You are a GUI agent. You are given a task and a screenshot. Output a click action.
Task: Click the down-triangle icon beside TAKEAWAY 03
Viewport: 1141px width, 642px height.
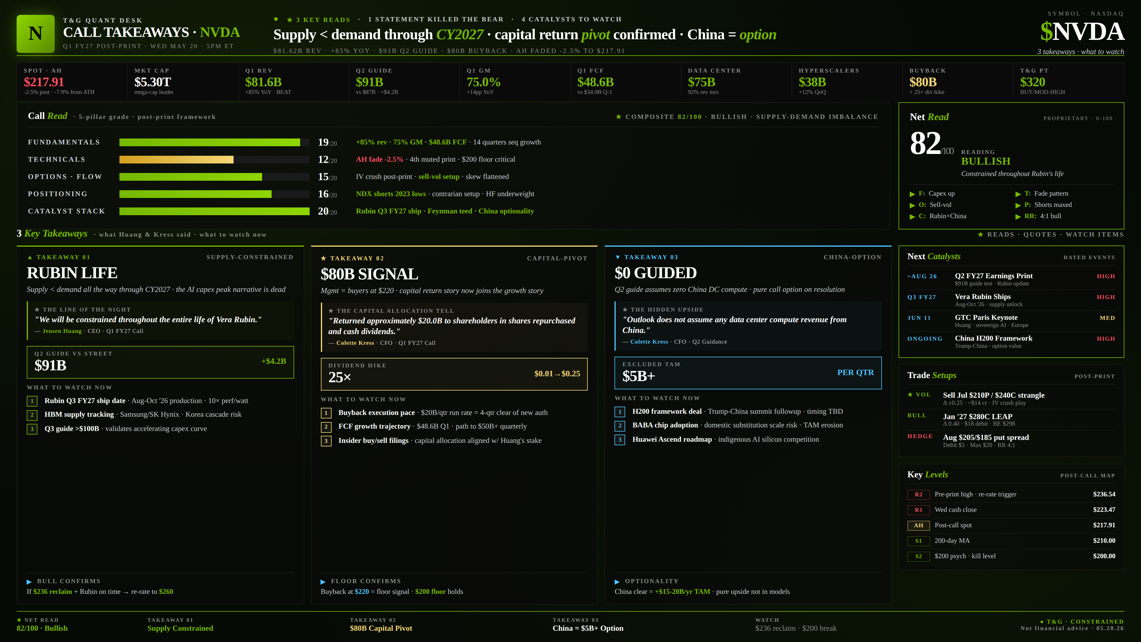[617, 257]
